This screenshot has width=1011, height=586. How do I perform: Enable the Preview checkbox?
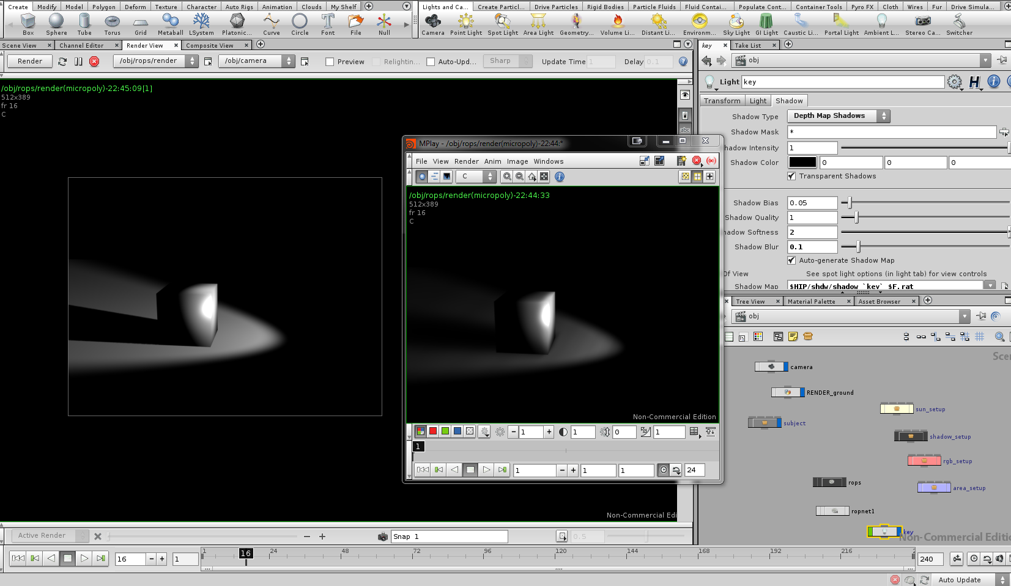(x=330, y=62)
